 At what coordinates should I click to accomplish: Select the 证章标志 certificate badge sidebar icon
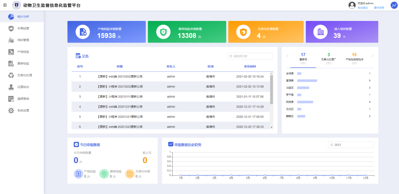10,87
